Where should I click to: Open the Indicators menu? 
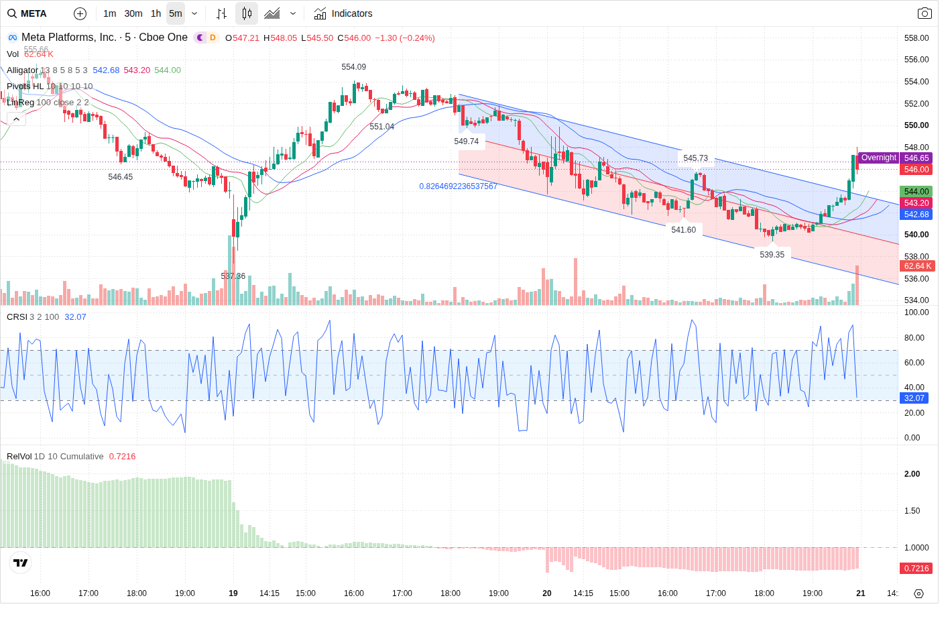(343, 13)
